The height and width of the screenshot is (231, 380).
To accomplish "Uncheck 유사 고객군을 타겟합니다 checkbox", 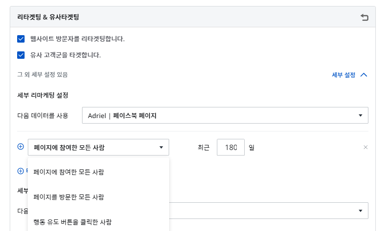I will tap(21, 55).
